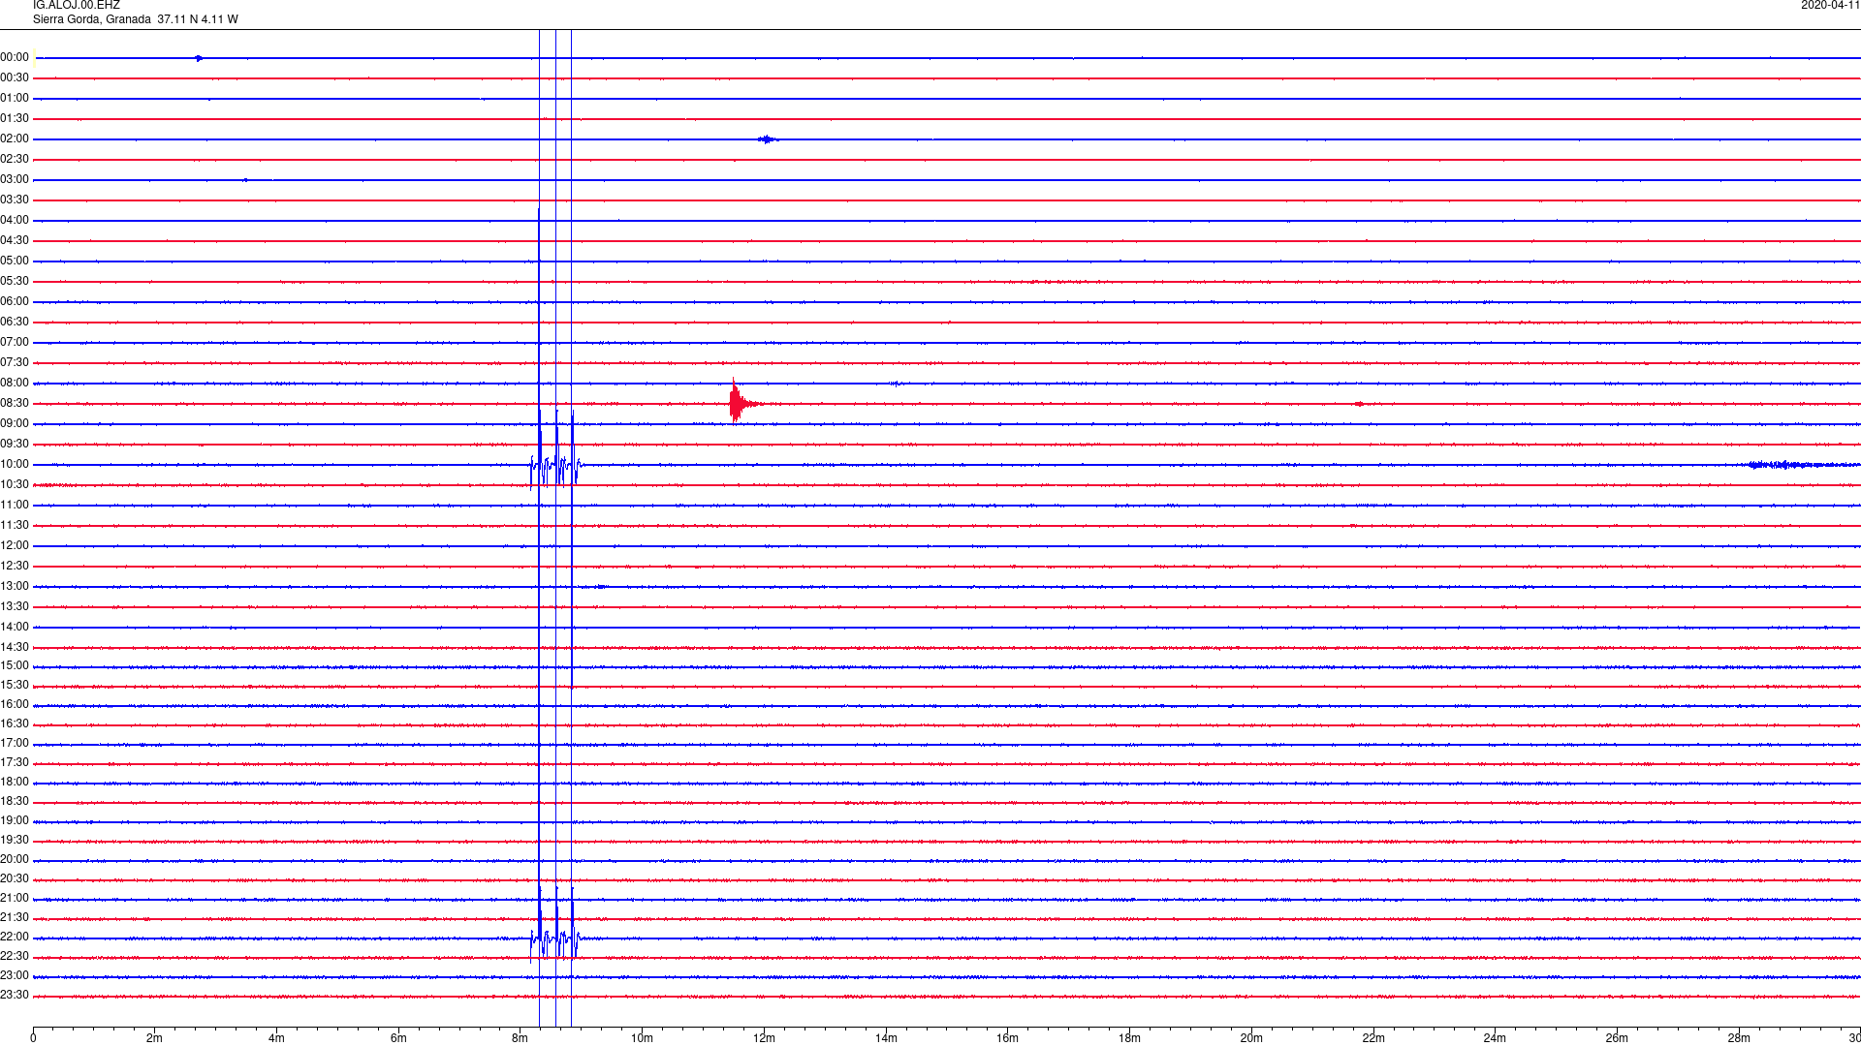Select the 23:30 time row label
The width and height of the screenshot is (1861, 1046).
tap(15, 996)
